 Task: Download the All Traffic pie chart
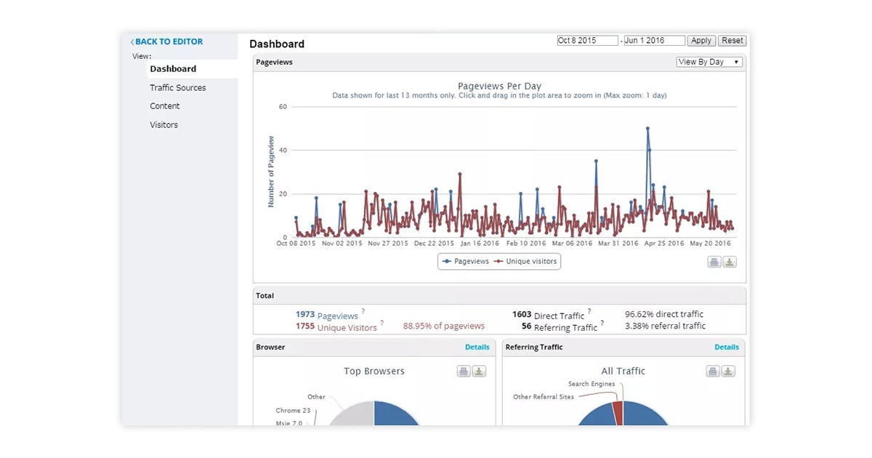[x=728, y=371]
